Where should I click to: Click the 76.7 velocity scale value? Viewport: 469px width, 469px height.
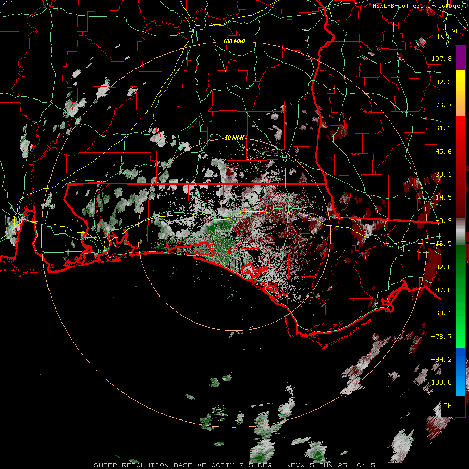click(443, 105)
